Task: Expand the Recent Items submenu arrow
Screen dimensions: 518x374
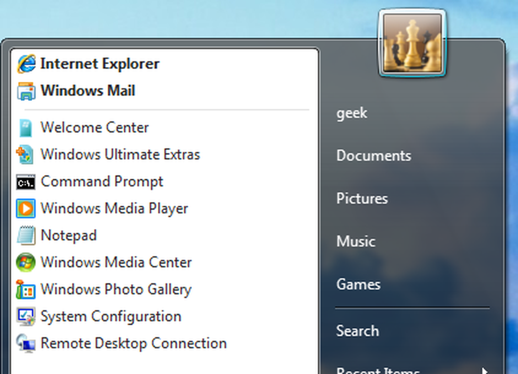Action: (x=485, y=371)
